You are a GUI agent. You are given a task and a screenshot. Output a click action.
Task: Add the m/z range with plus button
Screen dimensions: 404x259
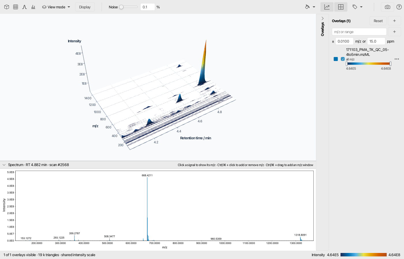coord(394,32)
